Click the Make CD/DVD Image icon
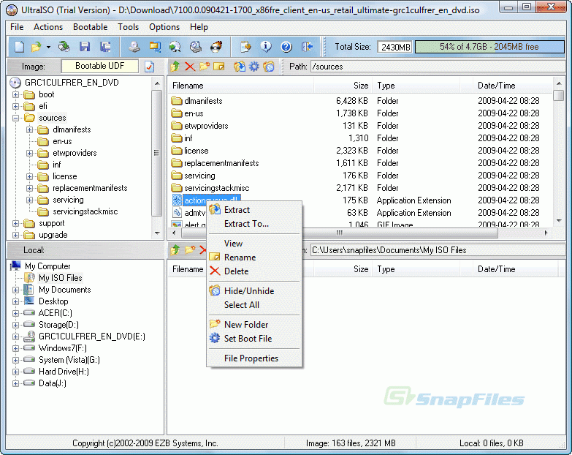This screenshot has width=572, height=455. [134, 47]
